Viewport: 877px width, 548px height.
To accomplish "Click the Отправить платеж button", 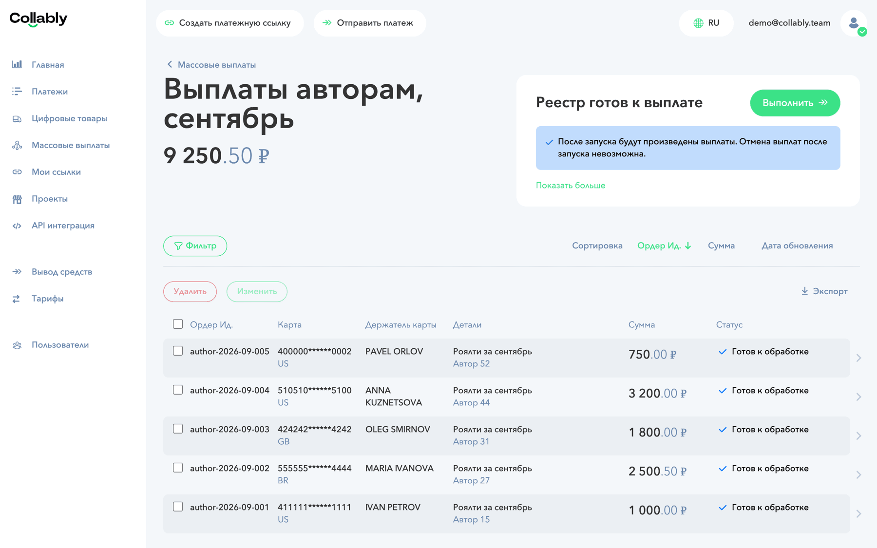I will [x=370, y=23].
